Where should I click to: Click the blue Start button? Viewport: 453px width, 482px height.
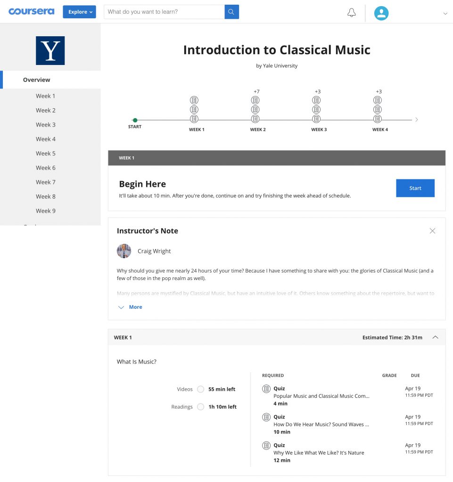(415, 188)
